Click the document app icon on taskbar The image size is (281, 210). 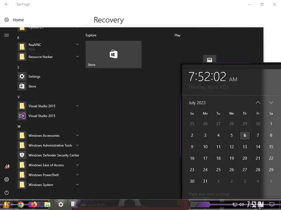click(74, 204)
